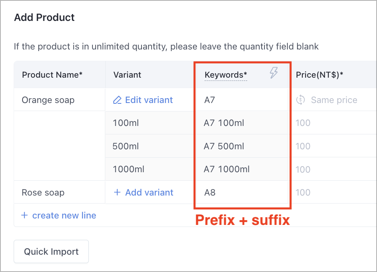Click the A7 500ml keyword field
This screenshot has height=272, width=377.
[x=242, y=146]
